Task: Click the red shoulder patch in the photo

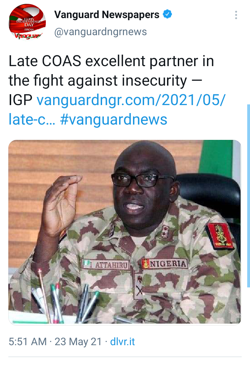Action: tap(220, 236)
